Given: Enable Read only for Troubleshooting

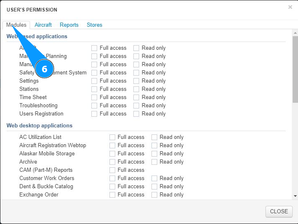Looking at the screenshot, I should pyautogui.click(x=136, y=106).
